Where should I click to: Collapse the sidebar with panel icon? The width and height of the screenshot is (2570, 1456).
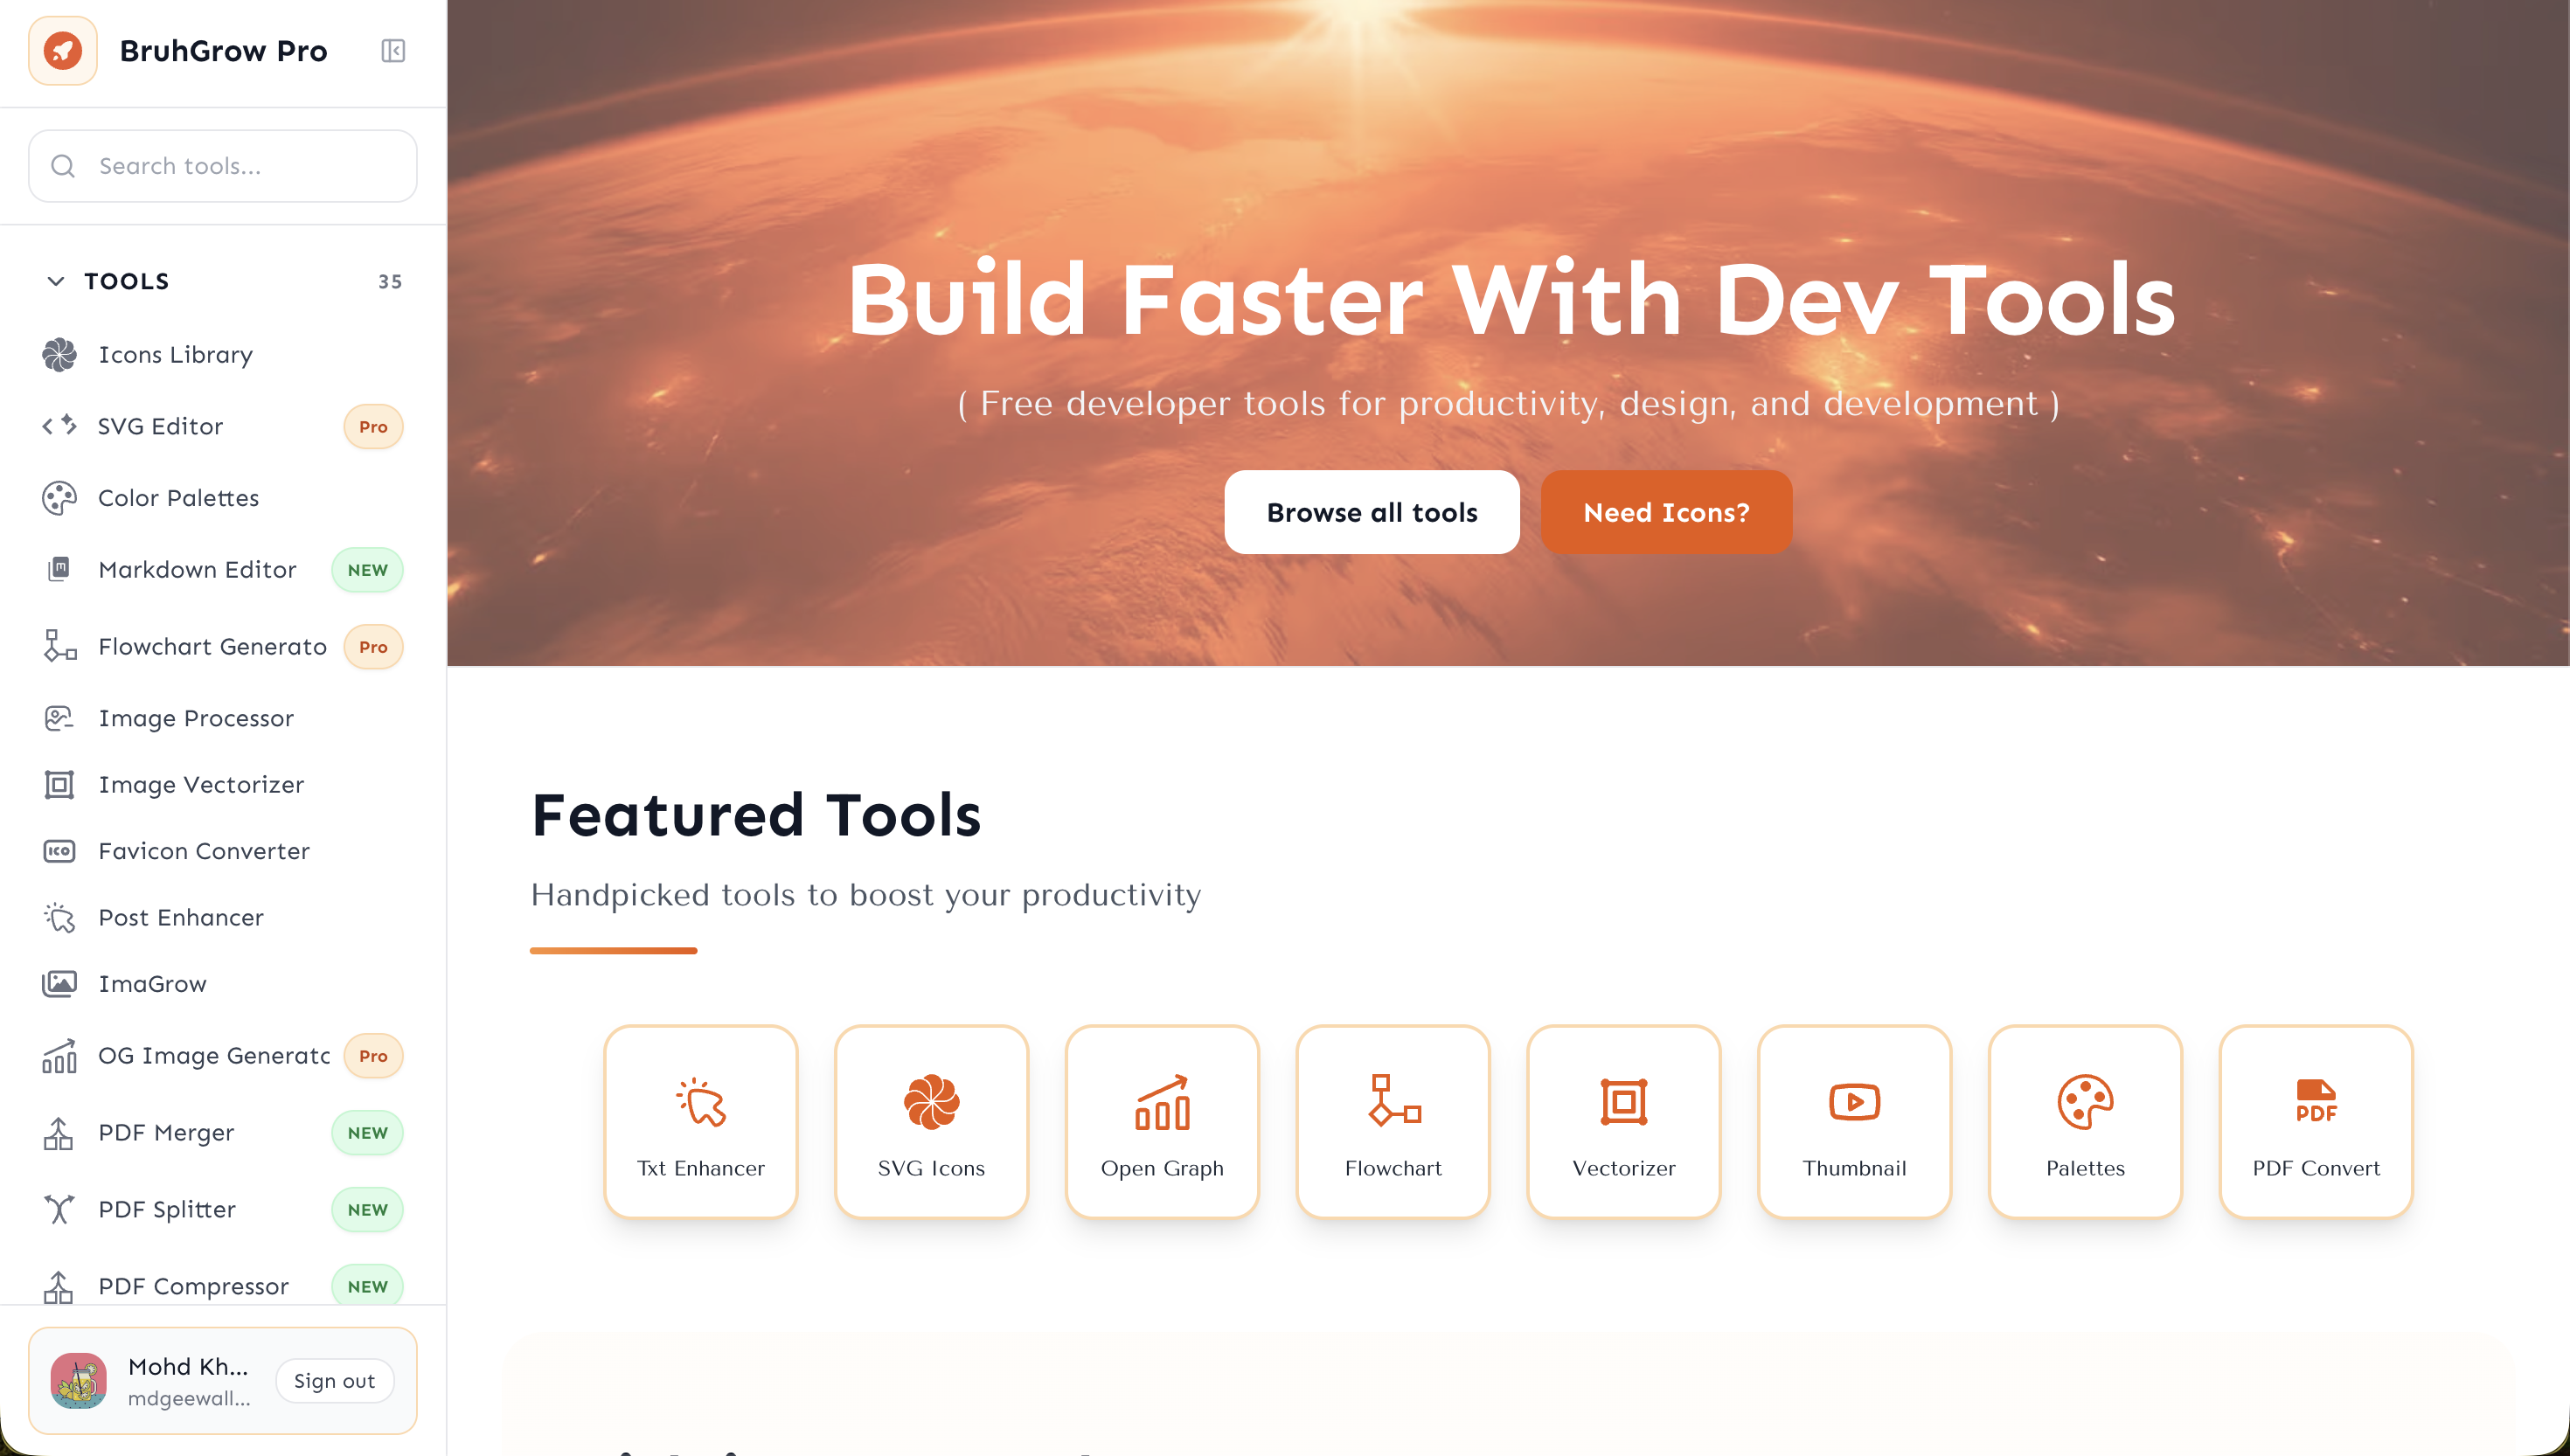(393, 50)
